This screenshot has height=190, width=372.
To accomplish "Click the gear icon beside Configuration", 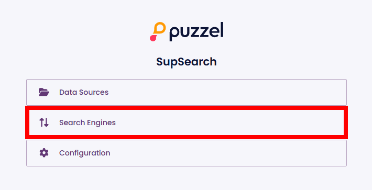I will tap(44, 153).
